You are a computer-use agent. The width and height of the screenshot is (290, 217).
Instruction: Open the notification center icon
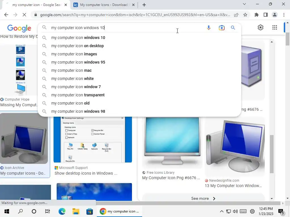click(x=281, y=212)
